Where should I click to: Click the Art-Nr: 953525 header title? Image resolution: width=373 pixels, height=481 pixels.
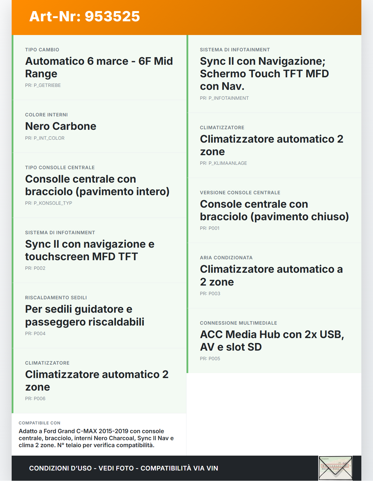(x=85, y=16)
